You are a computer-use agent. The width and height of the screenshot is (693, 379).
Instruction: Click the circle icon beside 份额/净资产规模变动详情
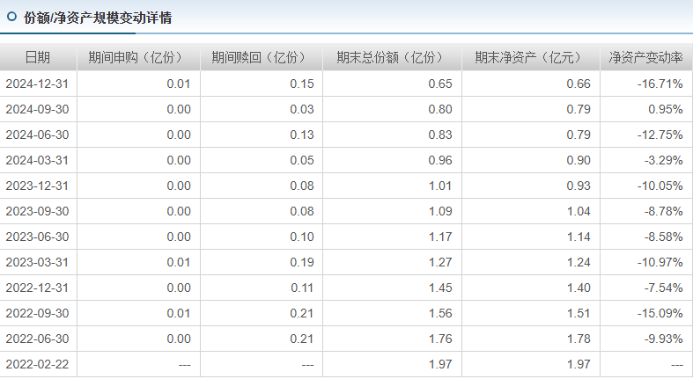point(11,17)
